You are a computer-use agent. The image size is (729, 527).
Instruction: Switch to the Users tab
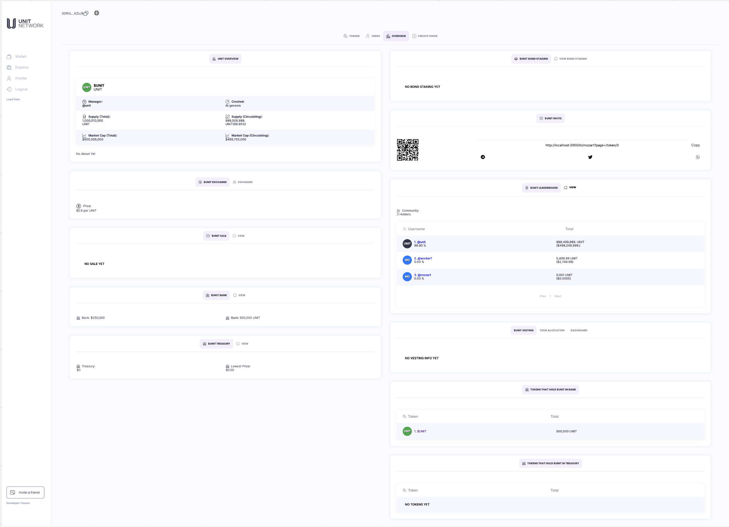[x=373, y=36]
